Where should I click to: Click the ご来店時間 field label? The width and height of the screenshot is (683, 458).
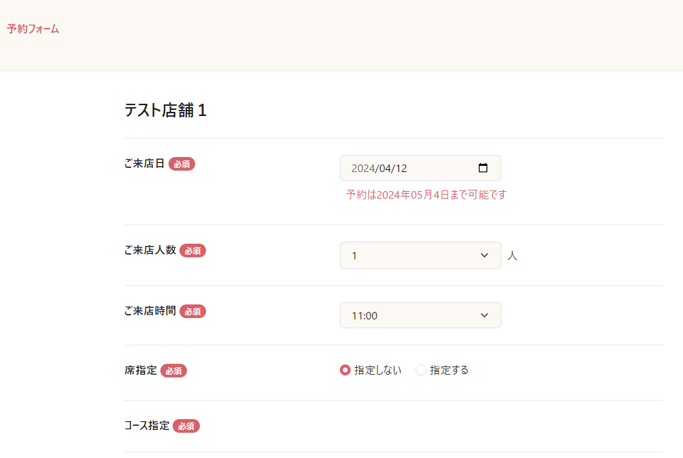tap(150, 311)
